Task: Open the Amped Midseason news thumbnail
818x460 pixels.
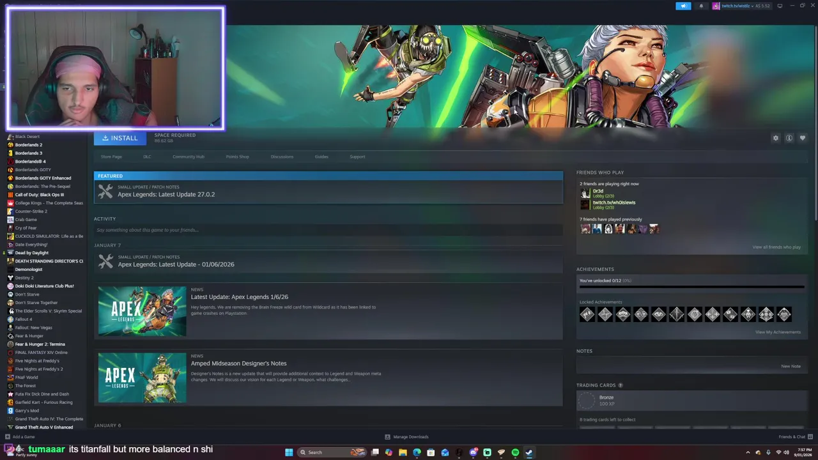Action: (x=142, y=378)
